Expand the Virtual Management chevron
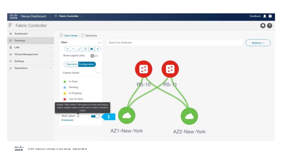The width and height of the screenshot is (281, 158). (x=50, y=54)
